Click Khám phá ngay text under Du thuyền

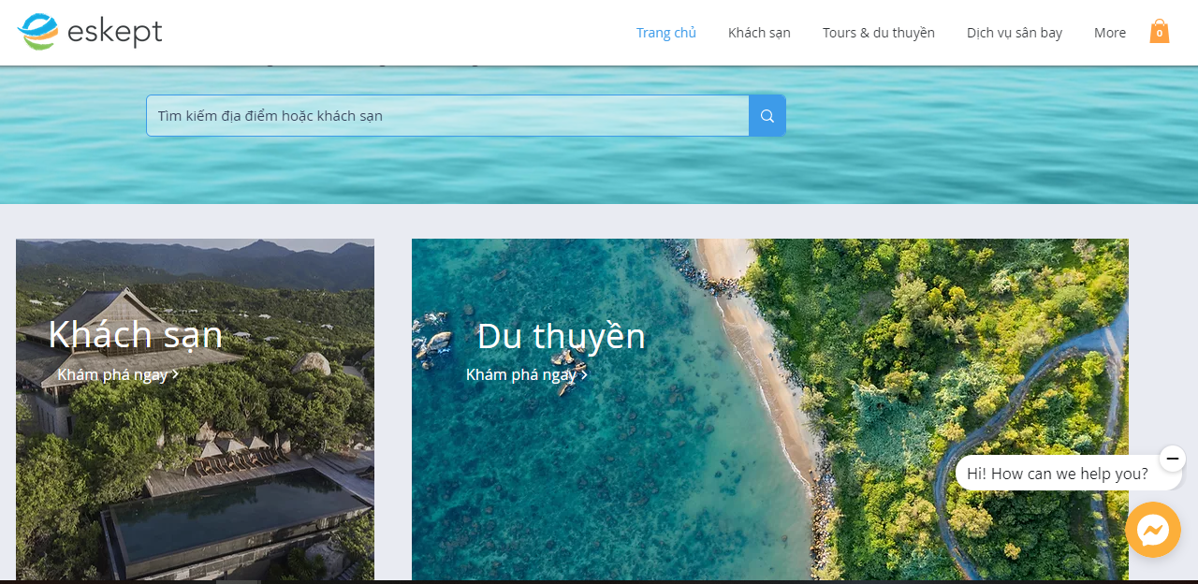click(x=520, y=374)
